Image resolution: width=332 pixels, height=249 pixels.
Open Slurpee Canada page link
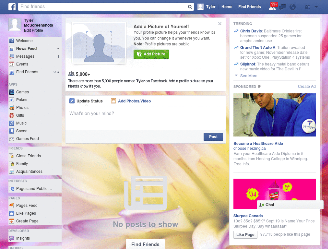click(x=248, y=216)
